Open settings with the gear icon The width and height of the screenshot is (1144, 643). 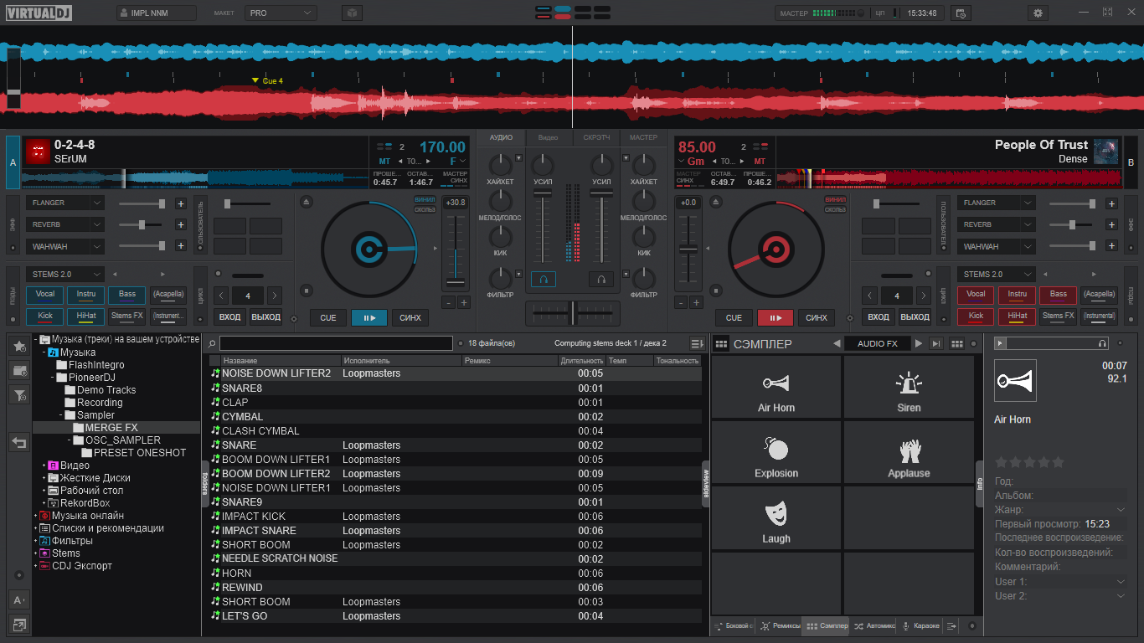click(x=1038, y=13)
